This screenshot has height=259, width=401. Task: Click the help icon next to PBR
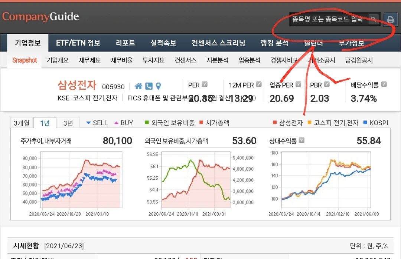pos(327,84)
